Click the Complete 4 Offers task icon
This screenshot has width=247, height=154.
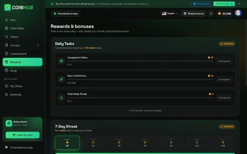61,61
